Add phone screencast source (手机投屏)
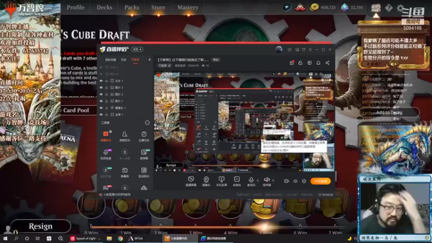 pyautogui.click(x=221, y=181)
